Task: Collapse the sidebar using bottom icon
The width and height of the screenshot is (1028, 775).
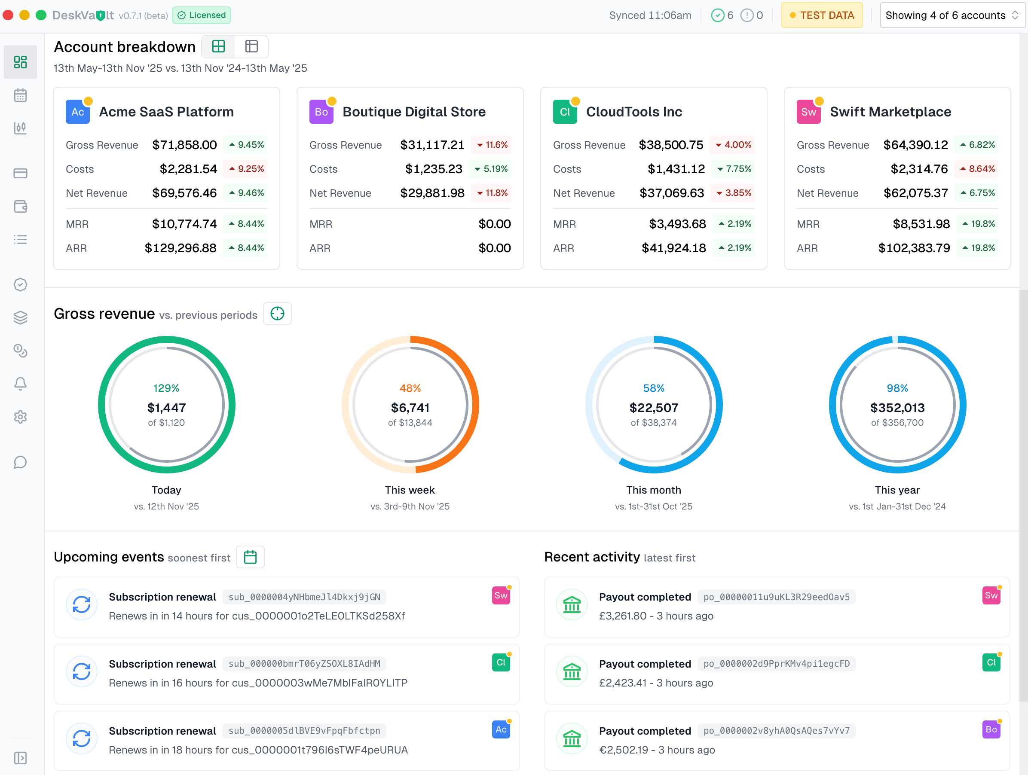Action: click(x=21, y=757)
